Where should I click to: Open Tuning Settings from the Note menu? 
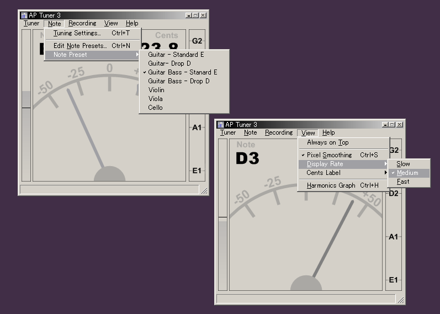coord(77,33)
